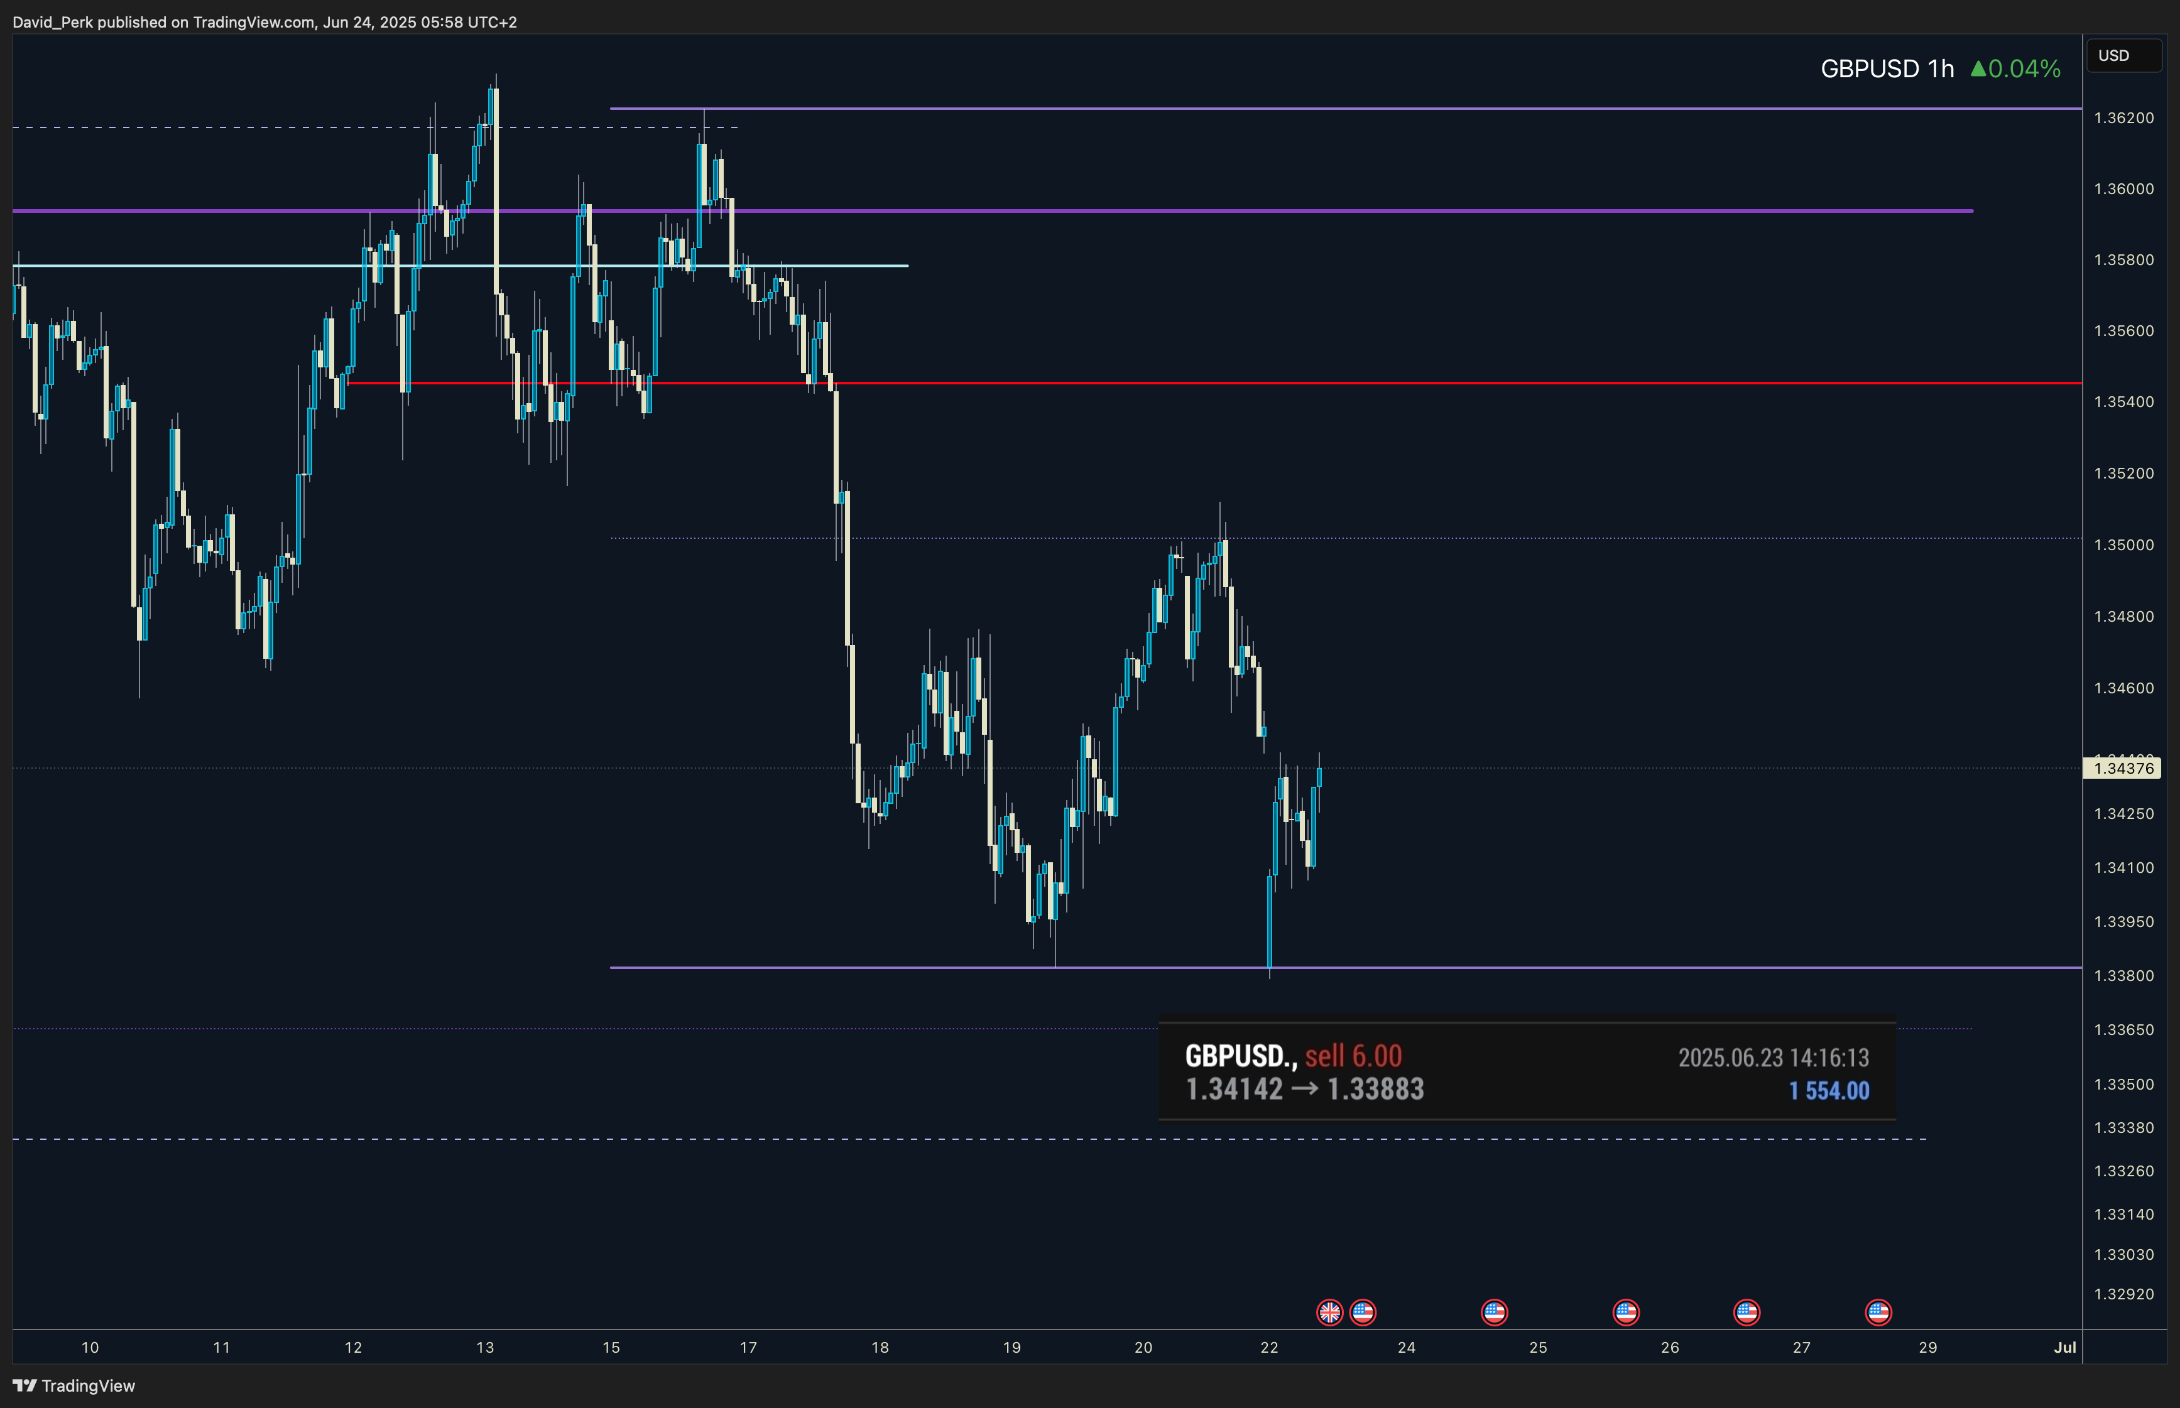This screenshot has height=1408, width=2180.
Task: Select the current price label 1.34376
Action: [2122, 768]
